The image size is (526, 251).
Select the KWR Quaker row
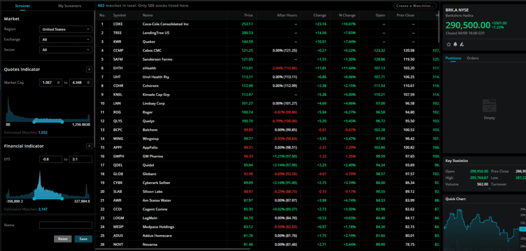click(267, 42)
